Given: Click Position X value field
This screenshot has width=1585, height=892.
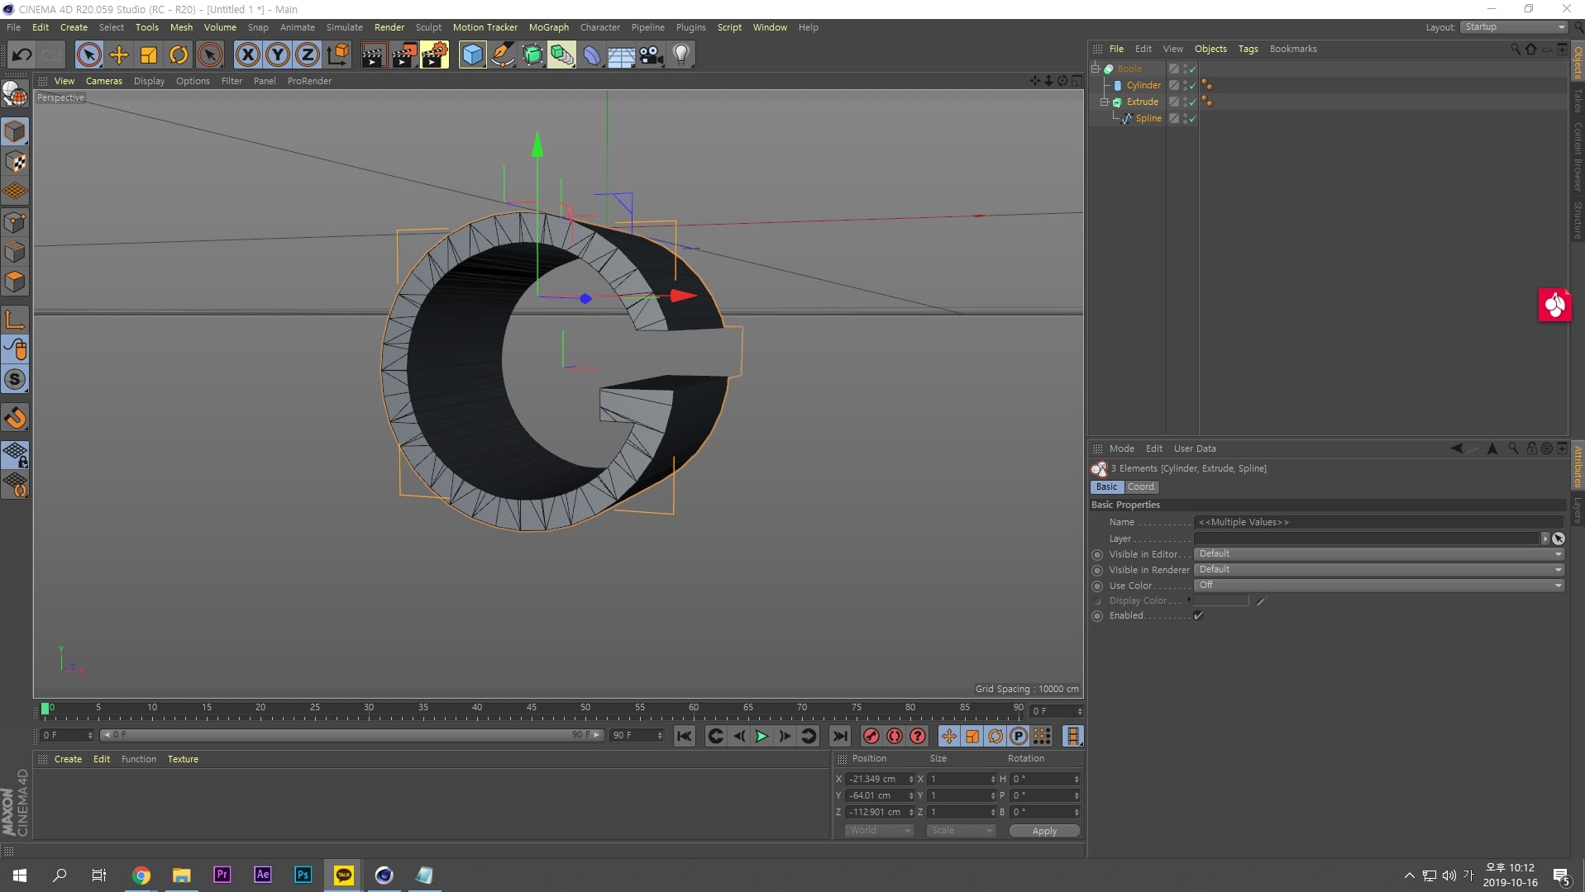Looking at the screenshot, I should pos(876,779).
